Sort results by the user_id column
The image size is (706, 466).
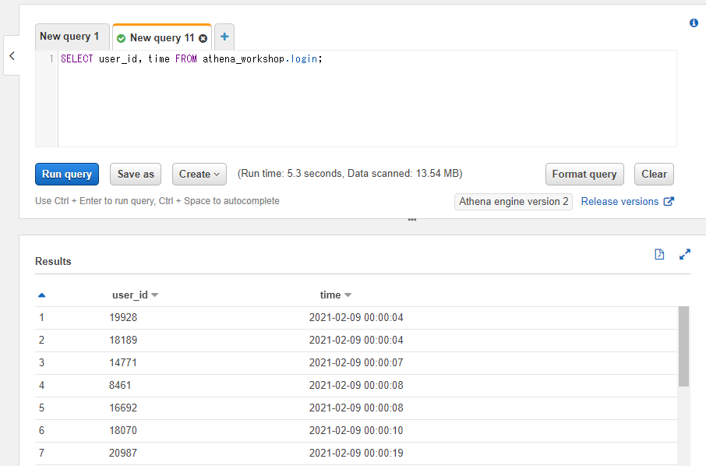click(133, 295)
